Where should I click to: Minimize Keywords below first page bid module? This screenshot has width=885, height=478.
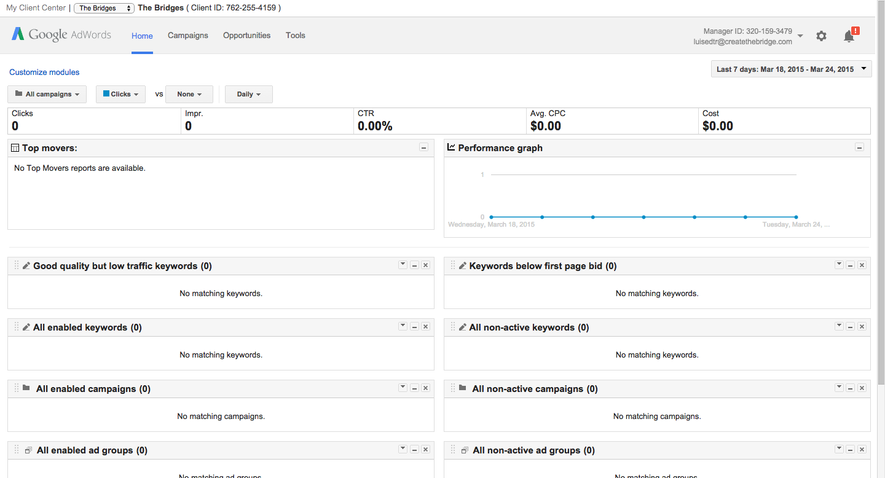click(x=850, y=265)
